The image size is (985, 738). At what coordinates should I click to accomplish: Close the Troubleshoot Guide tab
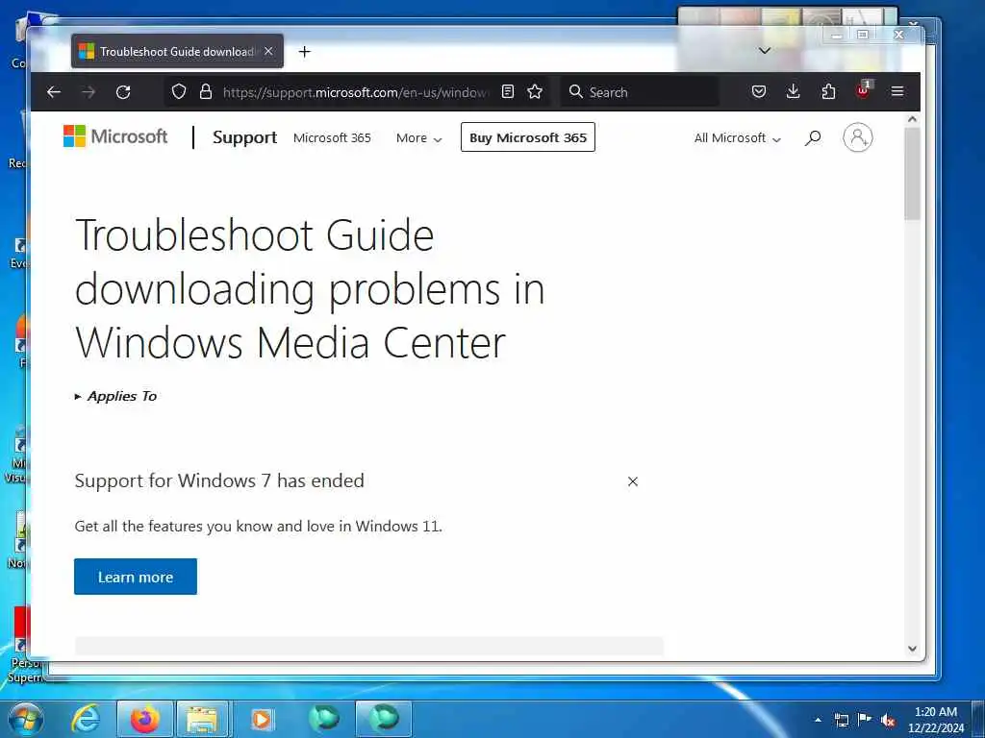click(x=269, y=52)
